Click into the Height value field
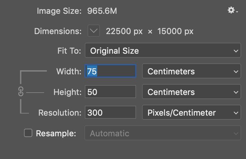246x159 pixels. (x=110, y=92)
